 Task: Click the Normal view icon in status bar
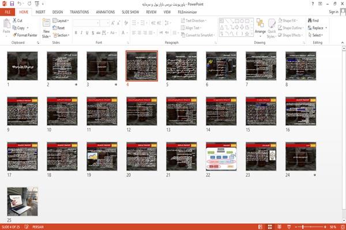tap(261, 227)
